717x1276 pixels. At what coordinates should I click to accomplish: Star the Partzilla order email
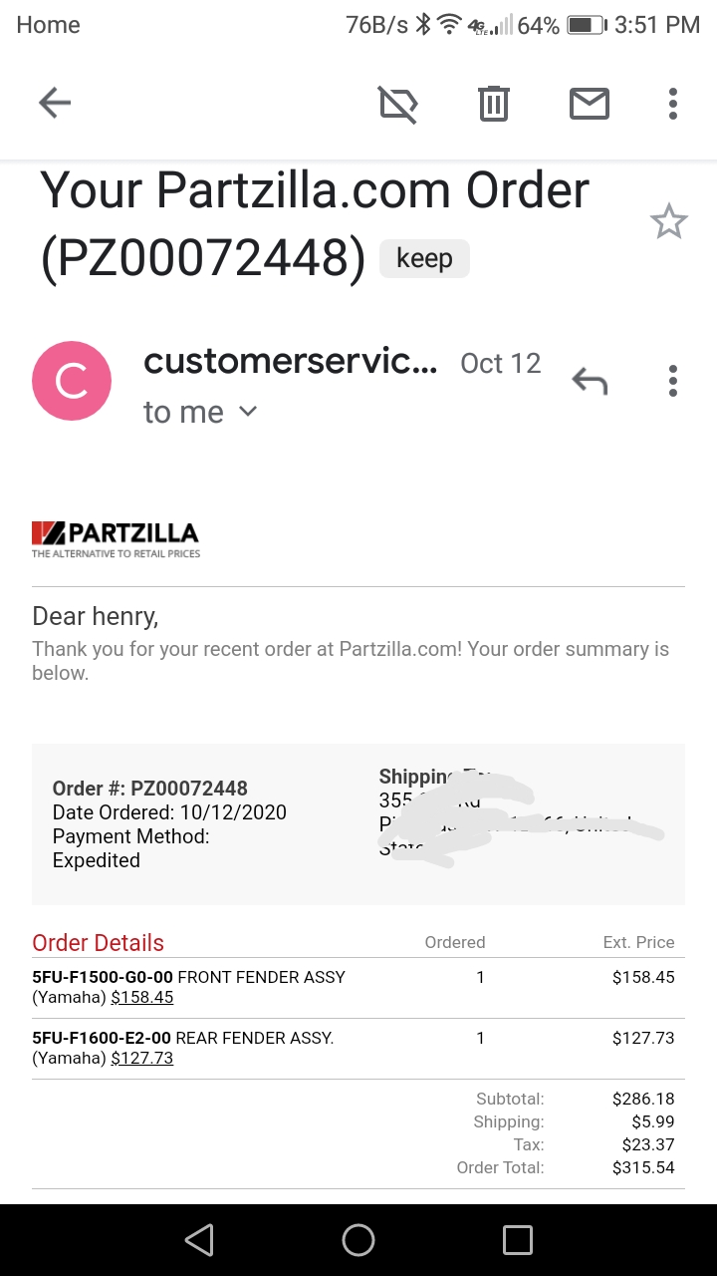click(x=668, y=221)
